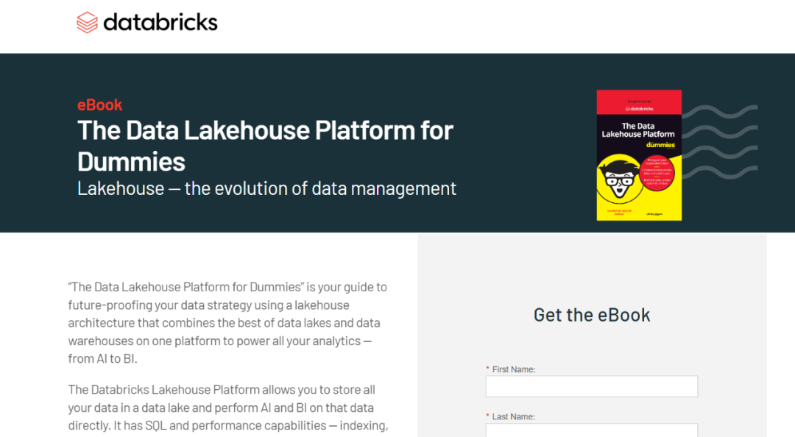The image size is (795, 437).
Task: Click the Databricks logo
Action: [x=147, y=22]
